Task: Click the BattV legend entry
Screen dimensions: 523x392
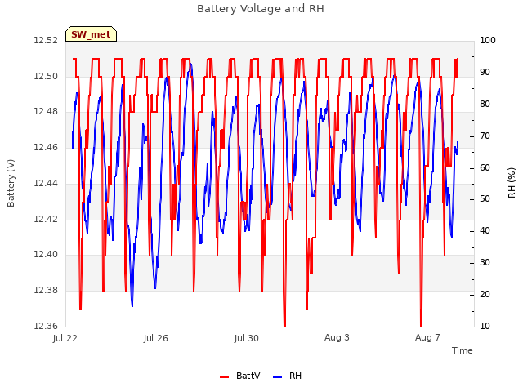Action: pyautogui.click(x=240, y=376)
